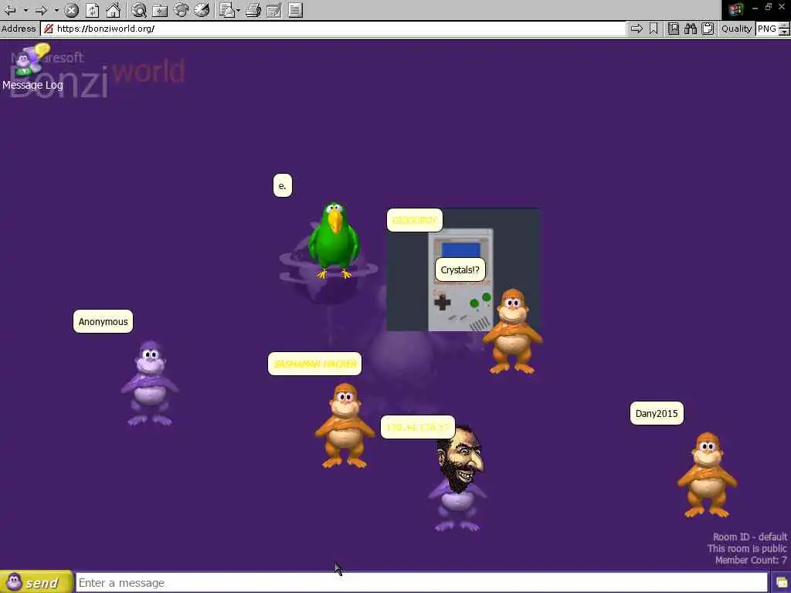Click the 'Crystals!?' speech bubble
791x593 pixels.
(460, 269)
